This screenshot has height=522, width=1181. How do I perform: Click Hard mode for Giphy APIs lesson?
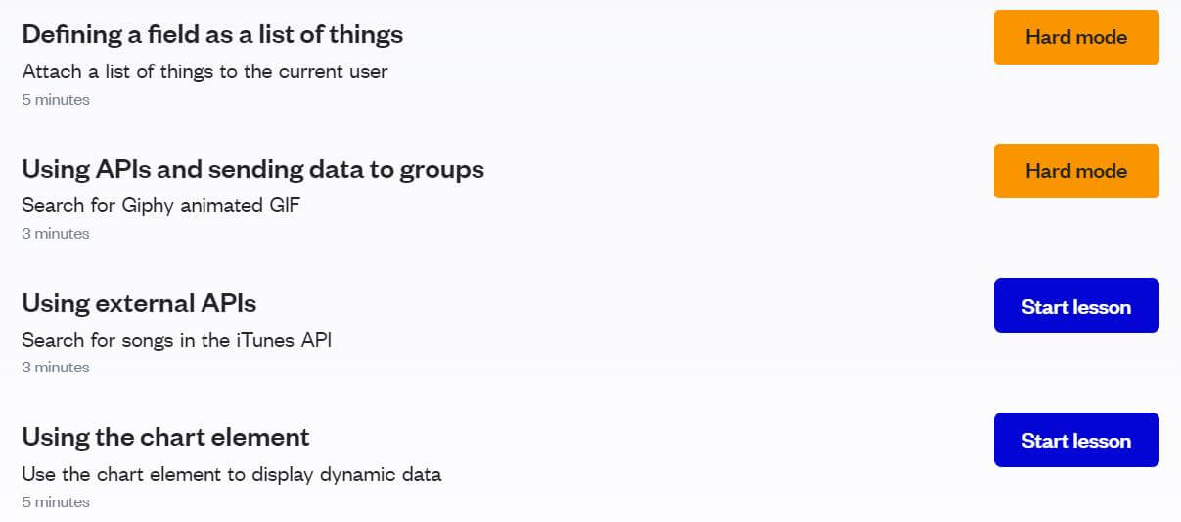[1076, 171]
